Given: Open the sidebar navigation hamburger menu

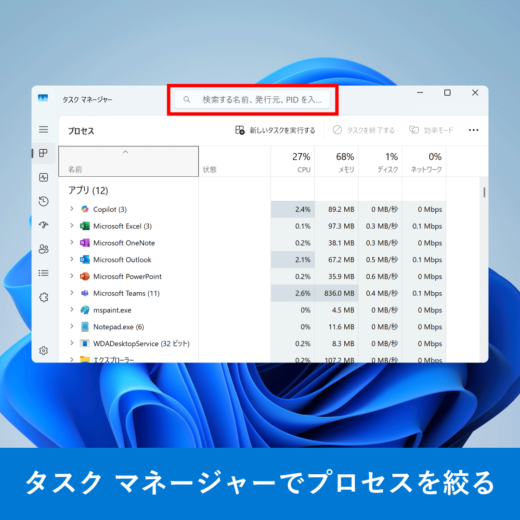Looking at the screenshot, I should pos(44,130).
